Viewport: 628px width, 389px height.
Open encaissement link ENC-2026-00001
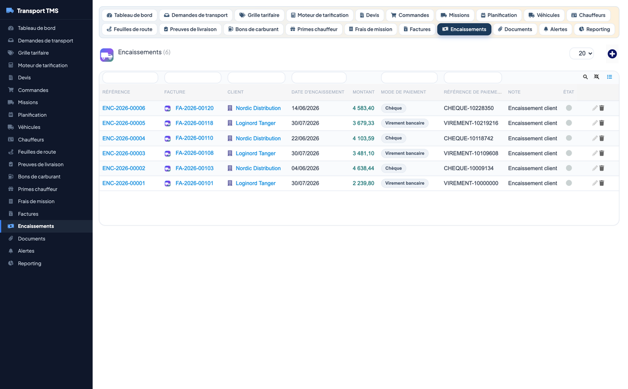tap(124, 183)
